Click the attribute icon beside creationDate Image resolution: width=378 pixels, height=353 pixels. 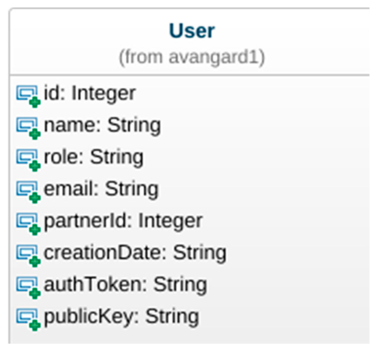pyautogui.click(x=28, y=255)
